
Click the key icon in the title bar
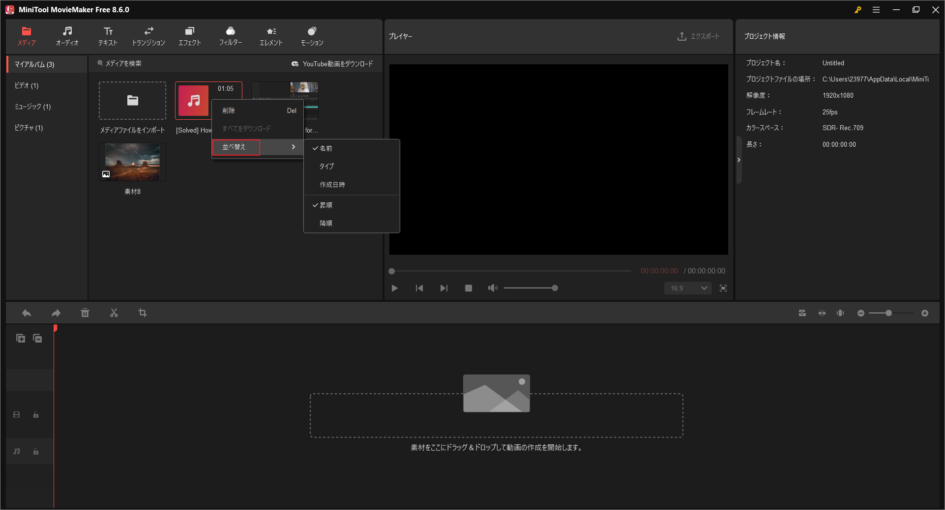click(x=857, y=9)
